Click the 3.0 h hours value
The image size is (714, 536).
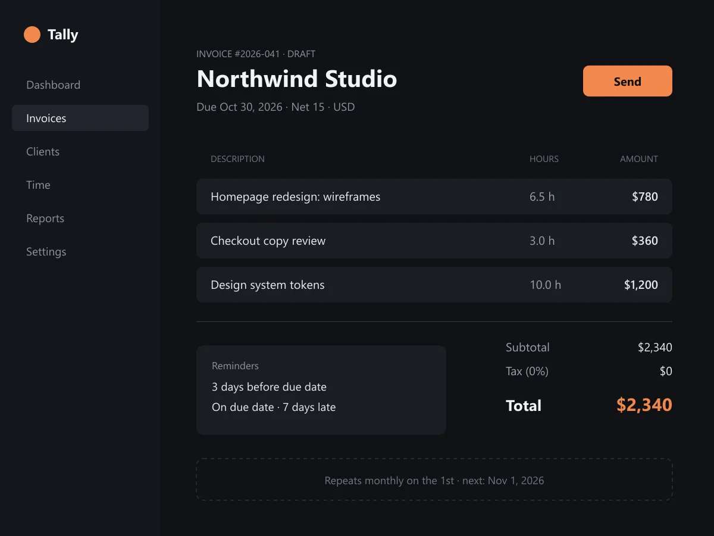pyautogui.click(x=542, y=241)
